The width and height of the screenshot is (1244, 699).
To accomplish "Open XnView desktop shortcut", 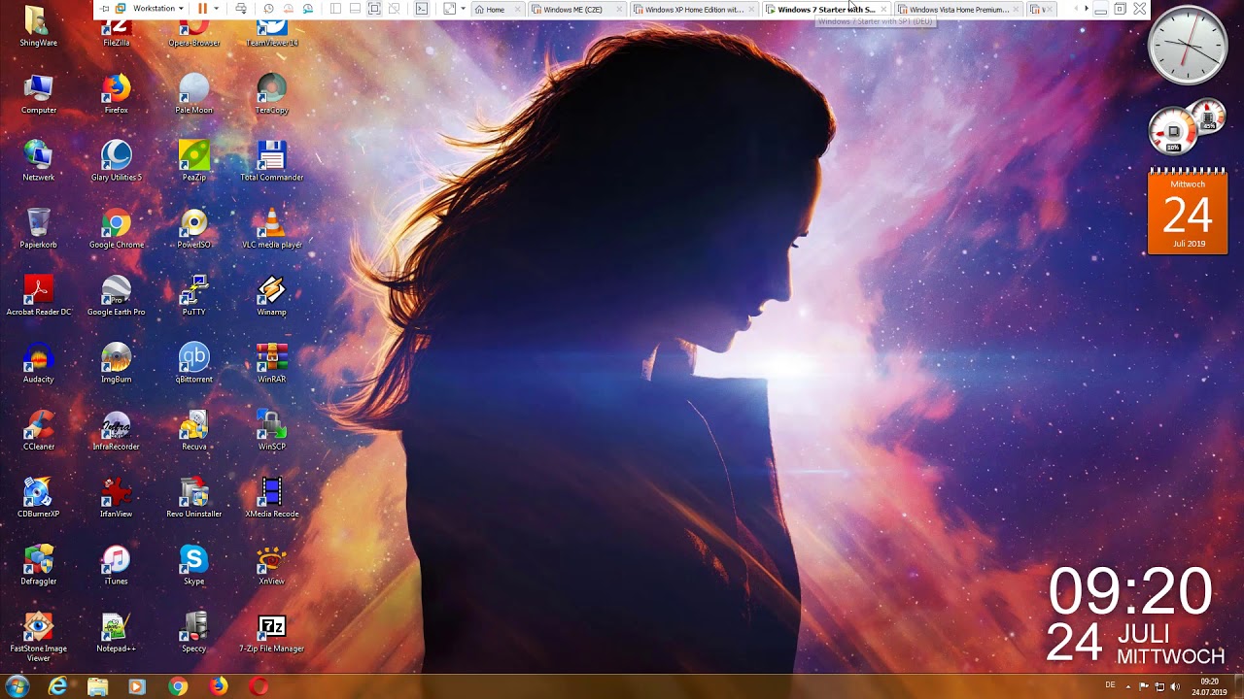I will pos(271,564).
